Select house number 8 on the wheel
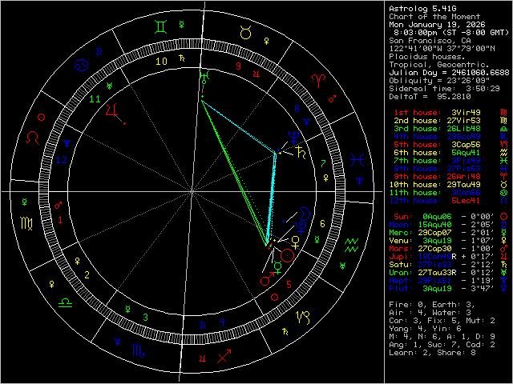 coord(297,109)
